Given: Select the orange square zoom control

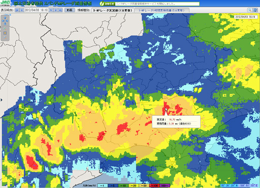Looking at the screenshot, I should click(x=5, y=33).
